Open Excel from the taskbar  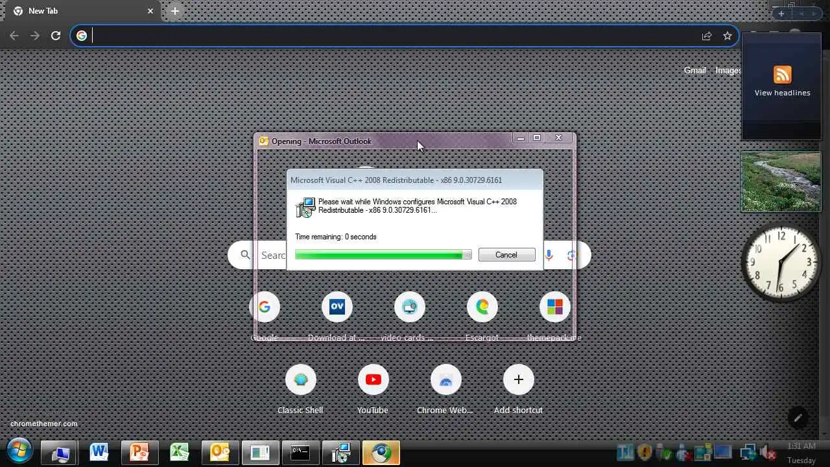point(180,453)
